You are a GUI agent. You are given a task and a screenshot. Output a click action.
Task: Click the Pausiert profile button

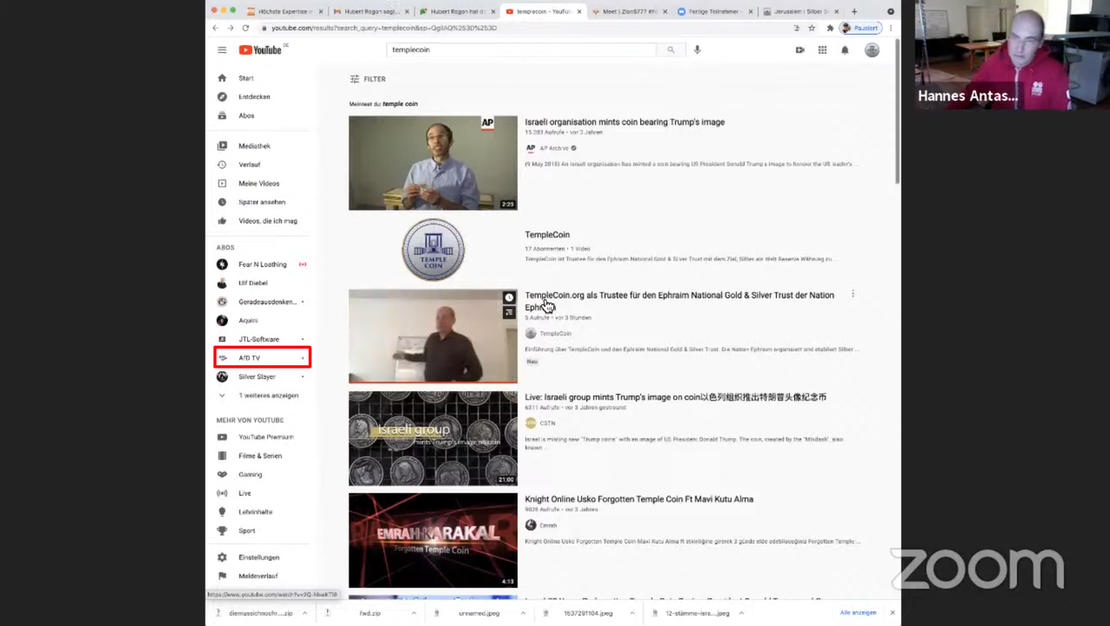pyautogui.click(x=860, y=28)
